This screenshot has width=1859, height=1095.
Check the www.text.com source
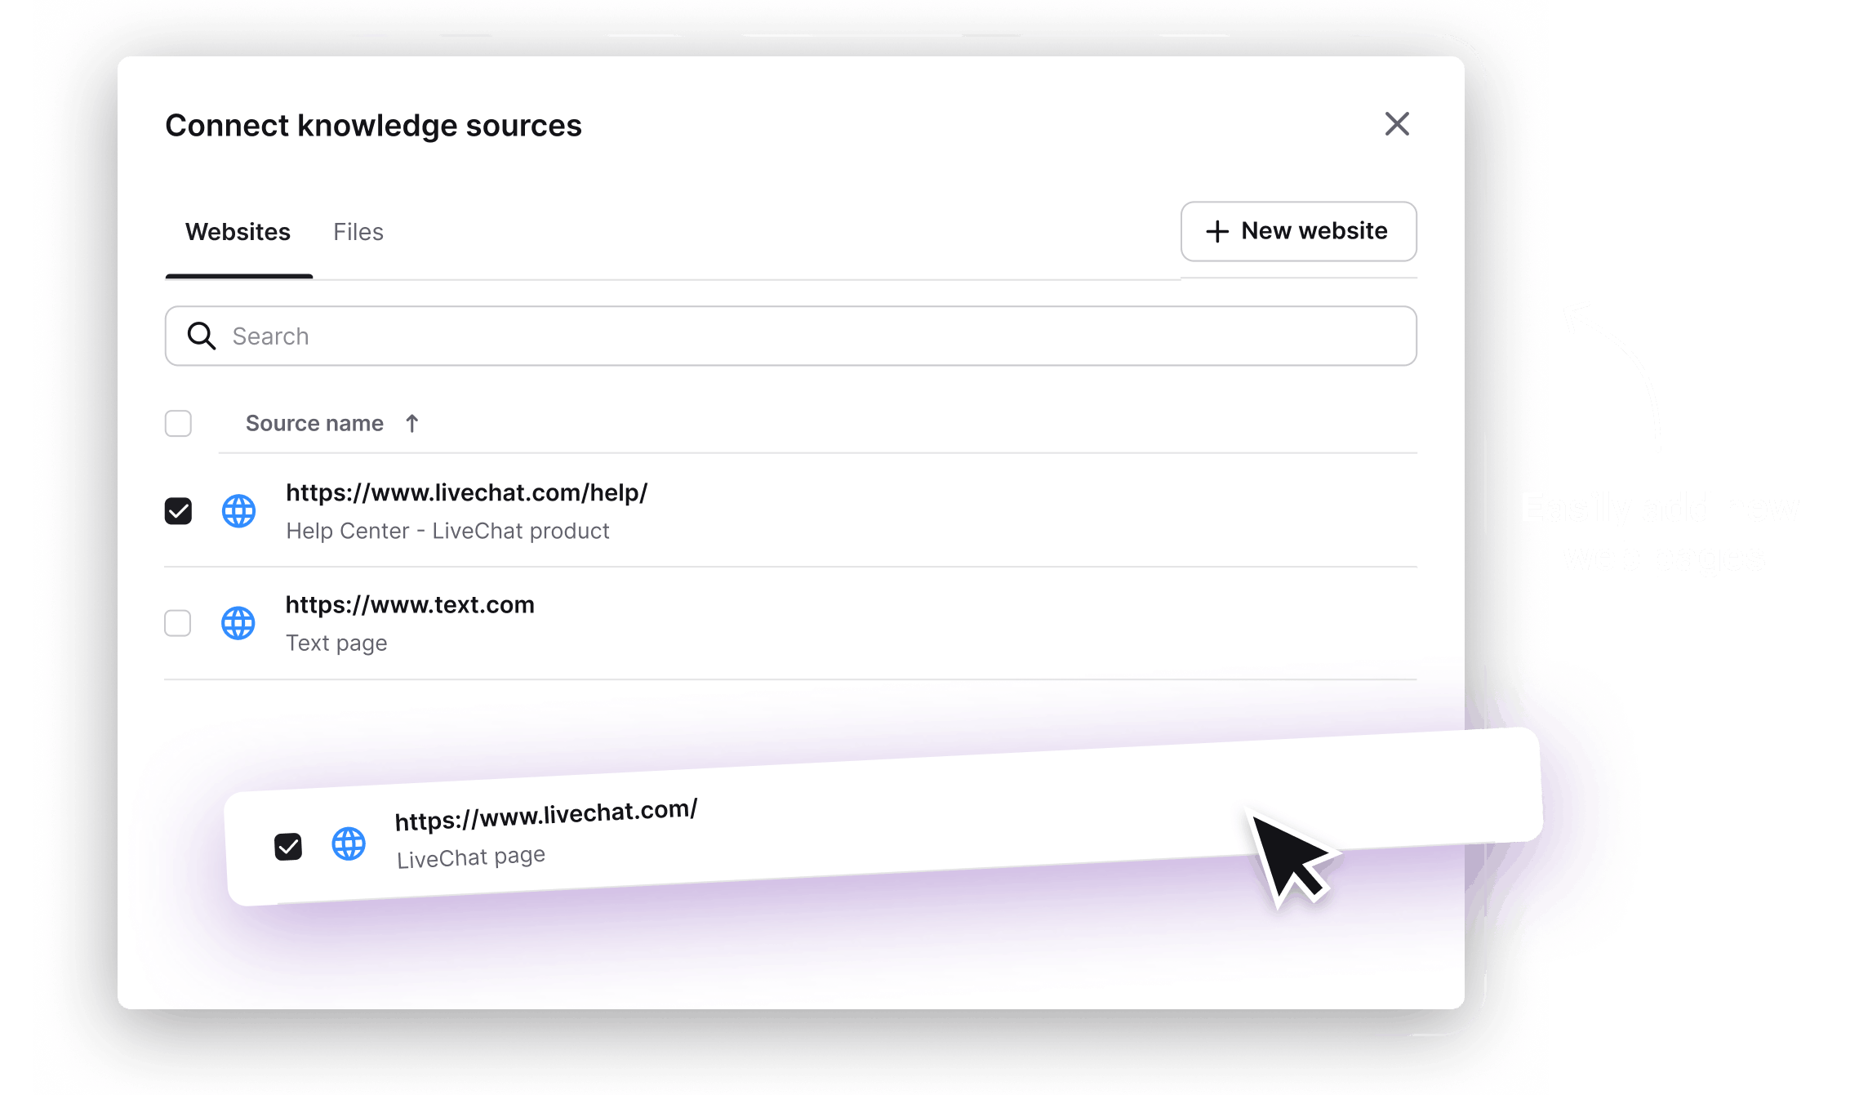pyautogui.click(x=178, y=622)
